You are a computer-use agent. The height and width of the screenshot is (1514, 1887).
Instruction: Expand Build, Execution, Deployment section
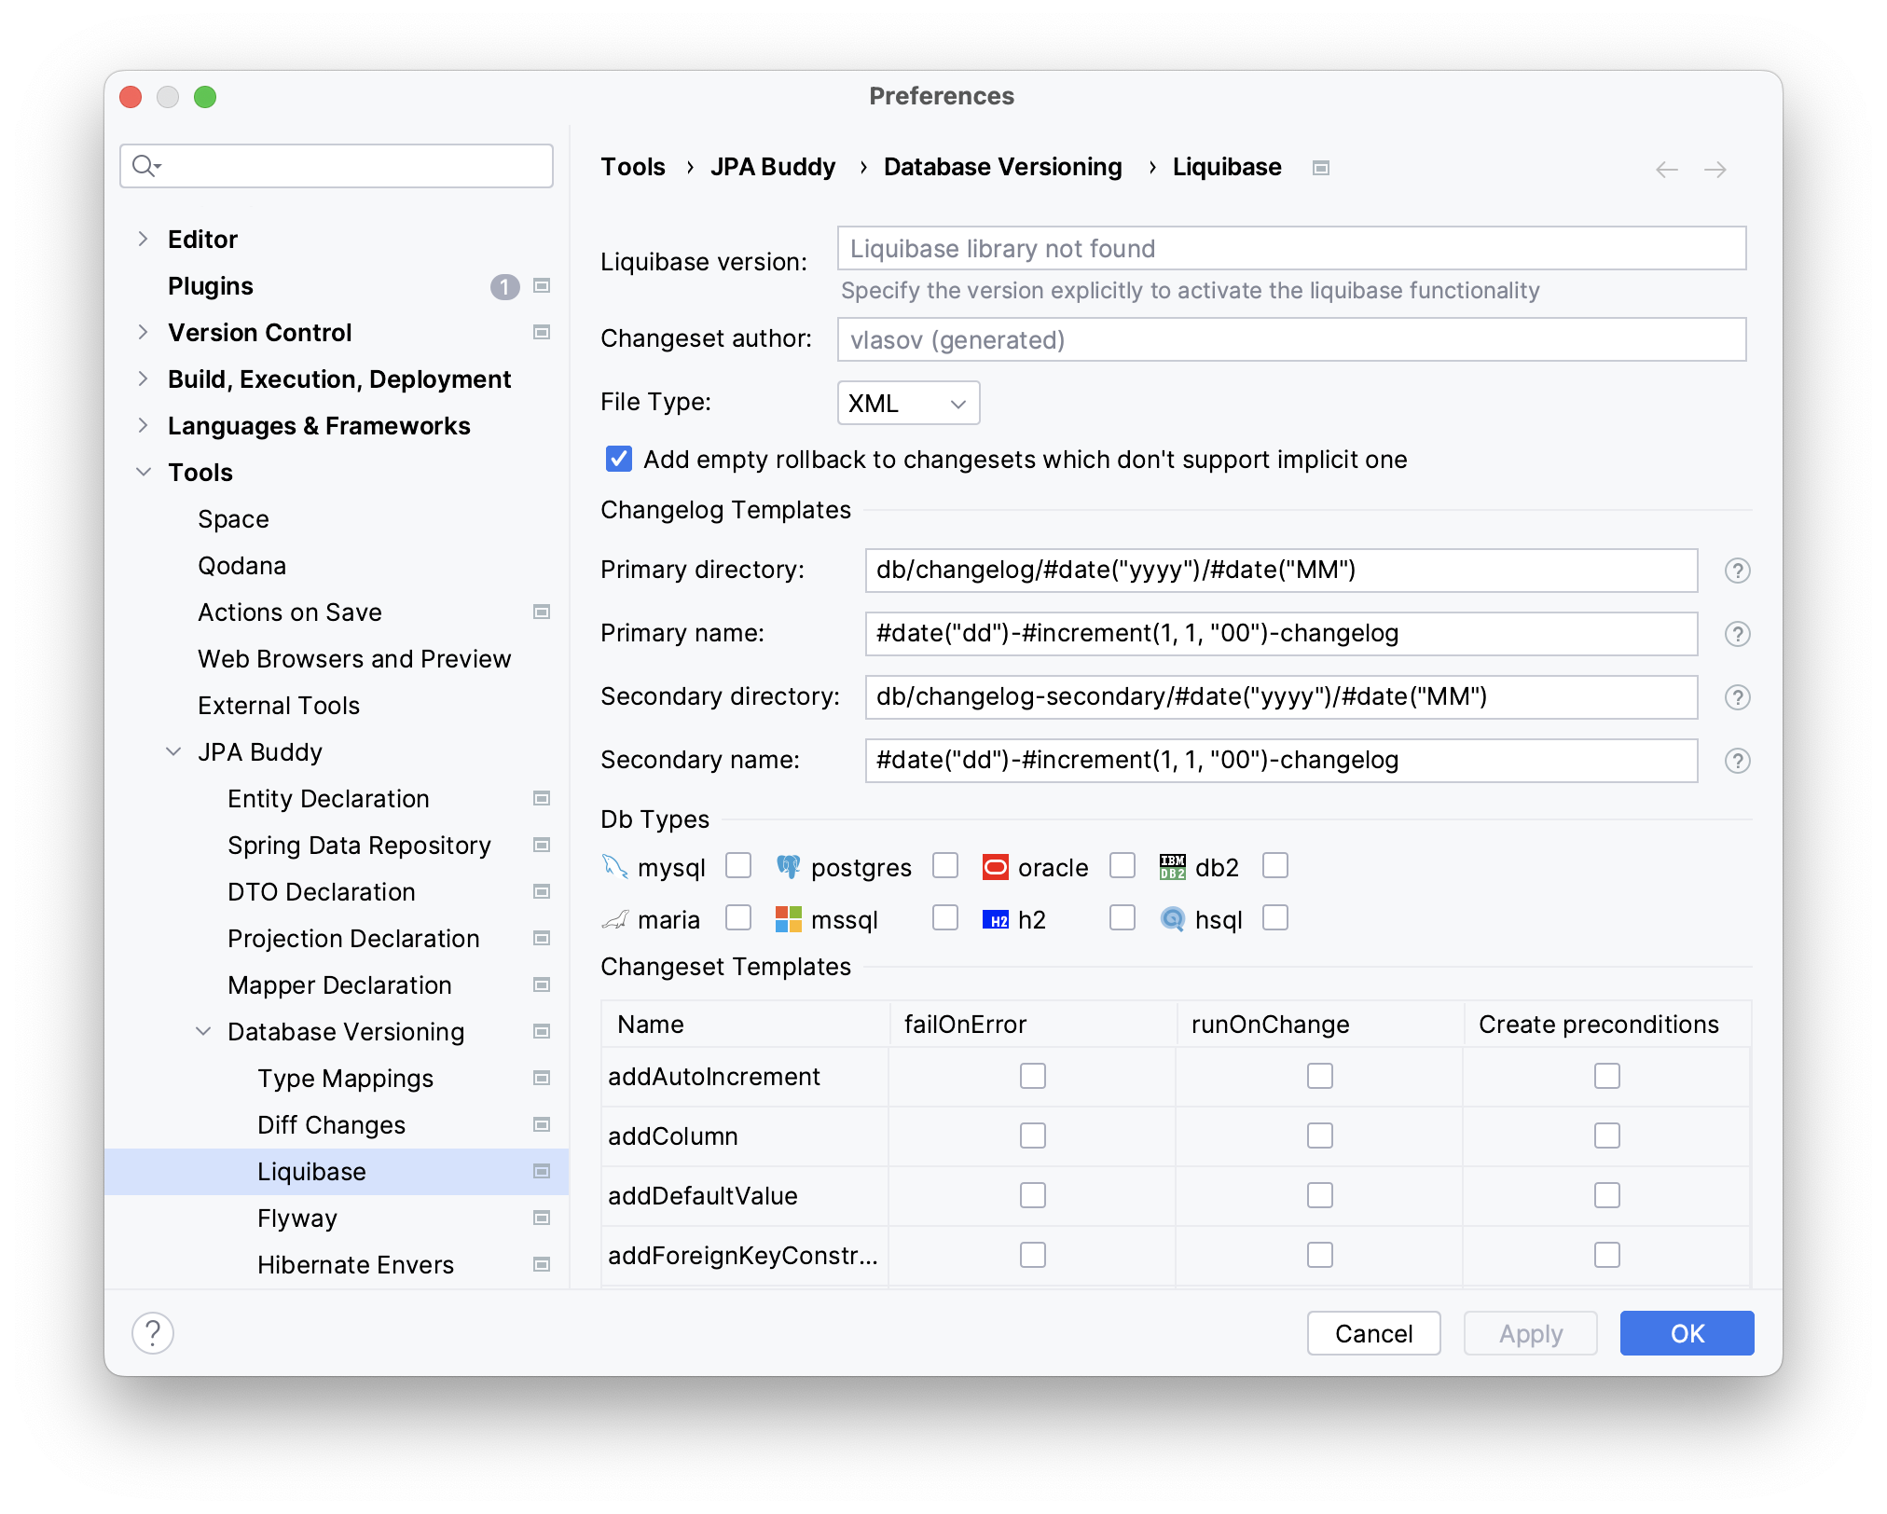click(x=143, y=378)
